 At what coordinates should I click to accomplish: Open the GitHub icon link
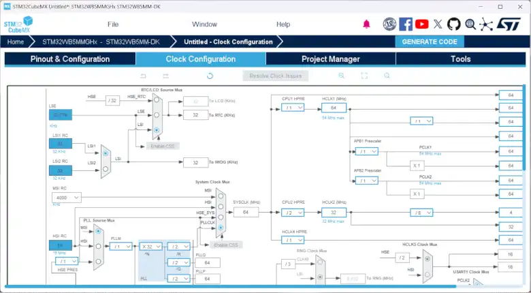454,24
